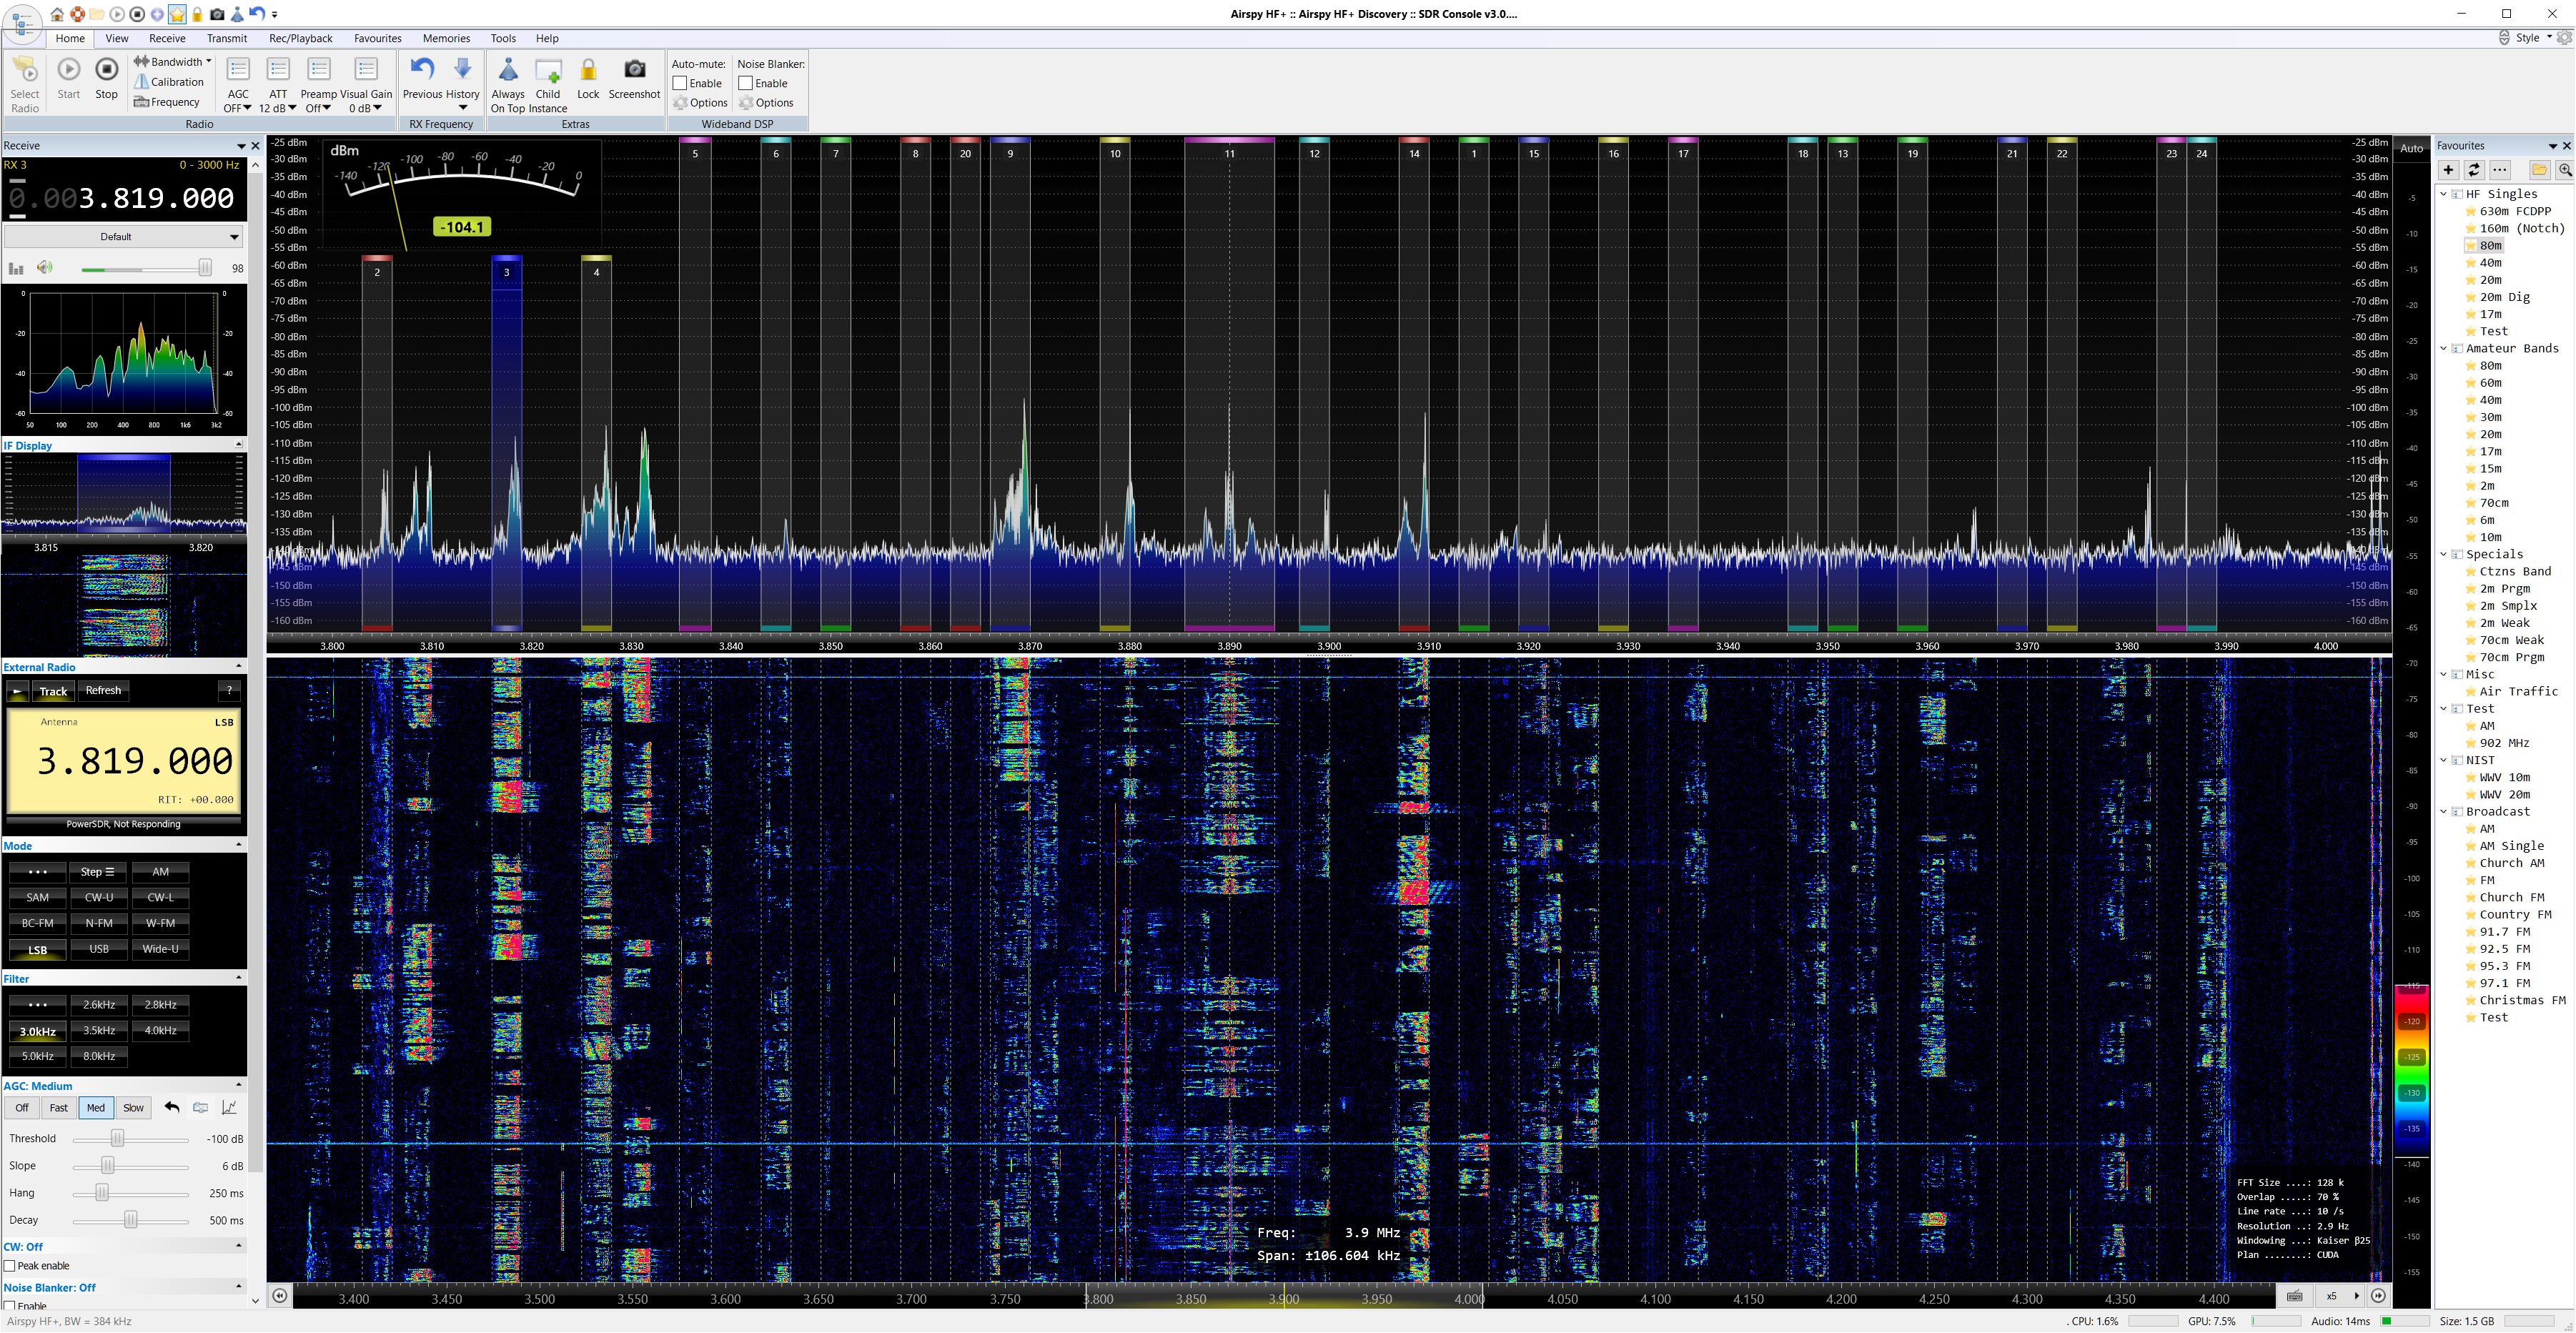Screen dimensions: 2576x1333
Task: Click the star favourites icon in quick toolbar
Action: 177,14
